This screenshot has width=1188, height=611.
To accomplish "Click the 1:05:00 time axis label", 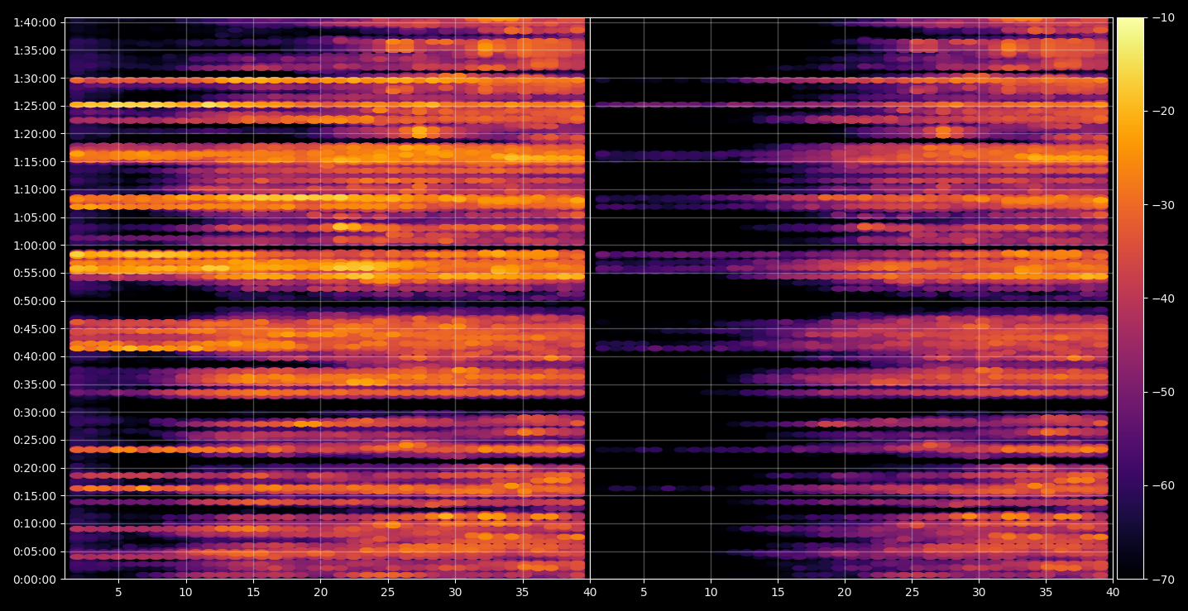I will click(x=35, y=217).
